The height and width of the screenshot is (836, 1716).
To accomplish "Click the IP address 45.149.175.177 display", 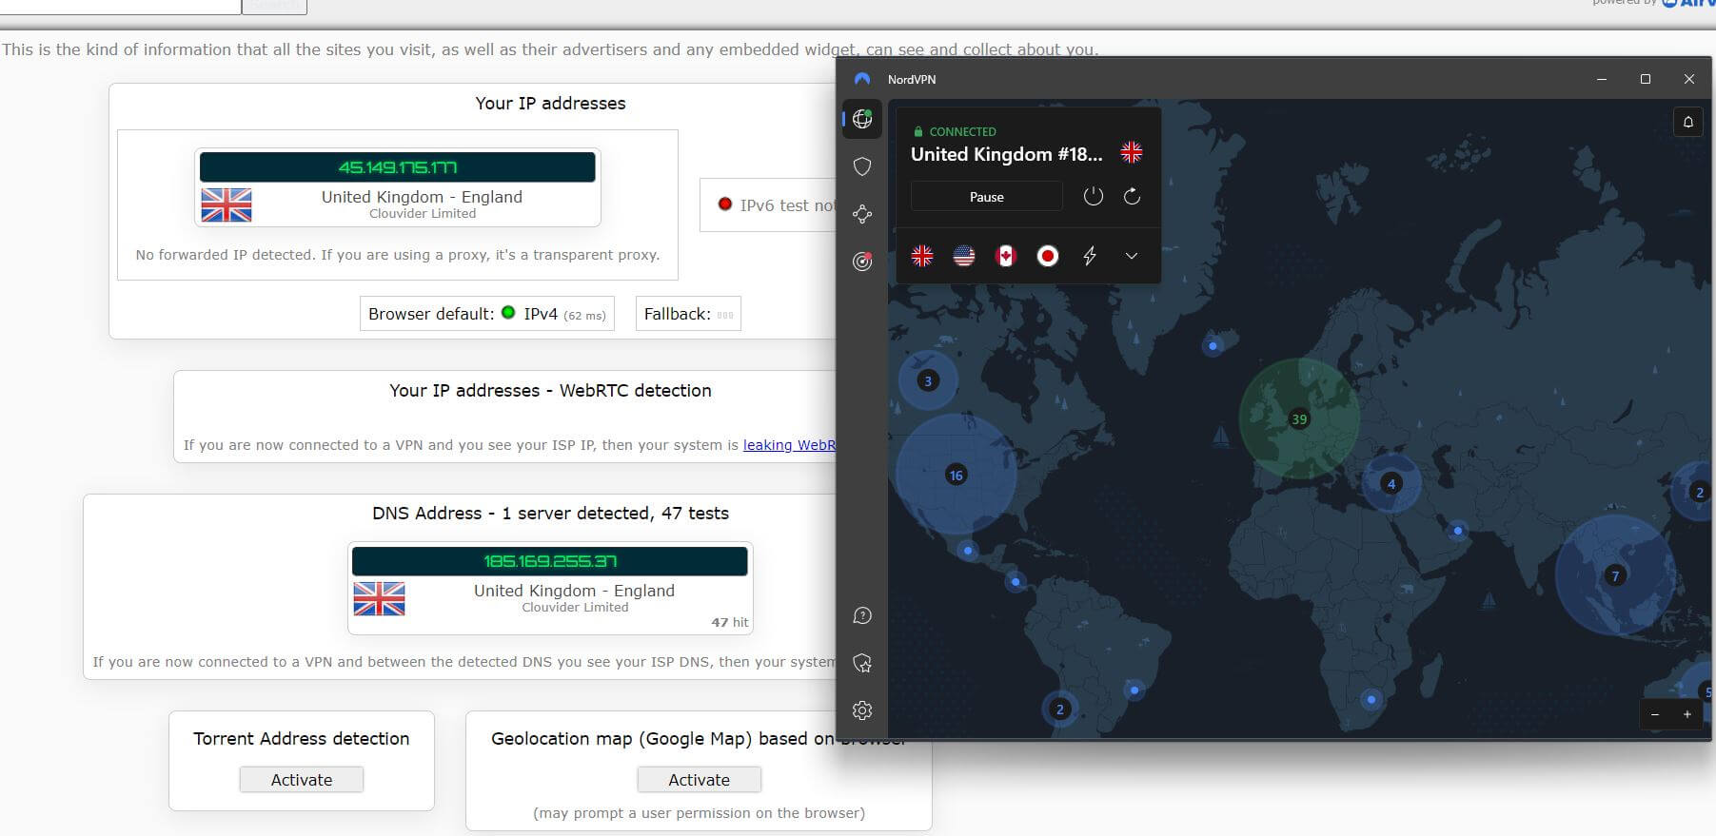I will pos(398,167).
